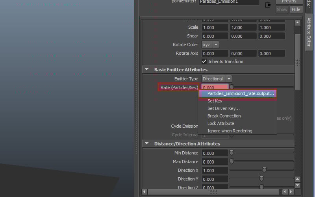Toggle Inherits Transform checkbox
The width and height of the screenshot is (315, 197).
204,61
